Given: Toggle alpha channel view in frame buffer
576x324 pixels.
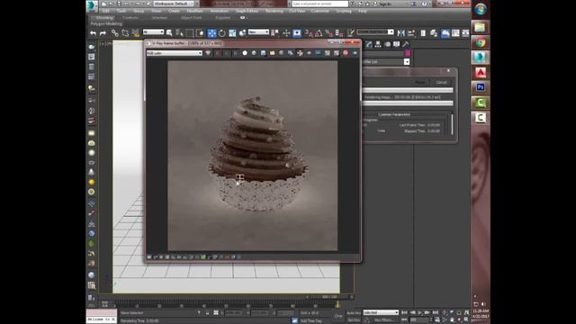Looking at the screenshot, I should [245, 53].
